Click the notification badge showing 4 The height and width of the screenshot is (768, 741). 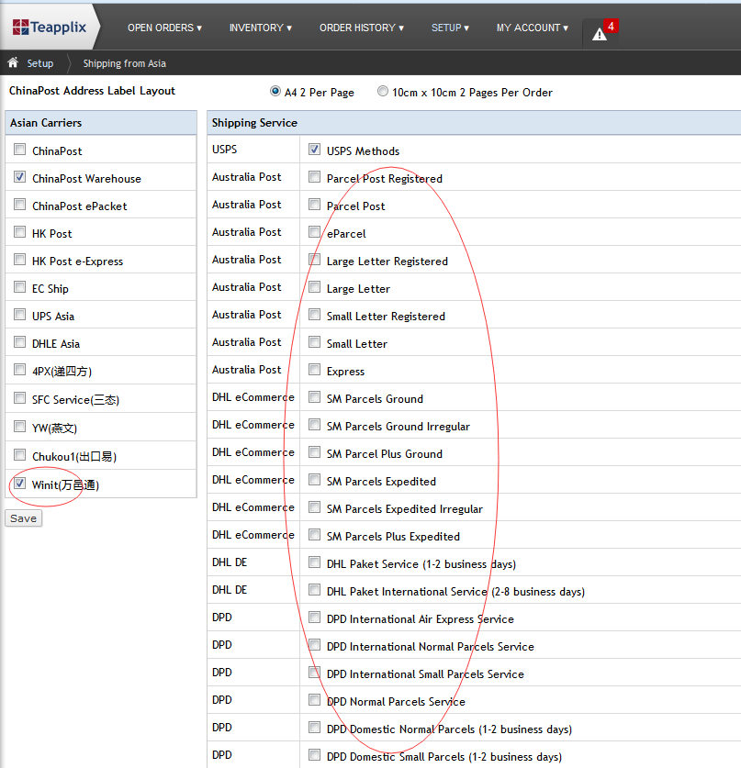pos(611,26)
